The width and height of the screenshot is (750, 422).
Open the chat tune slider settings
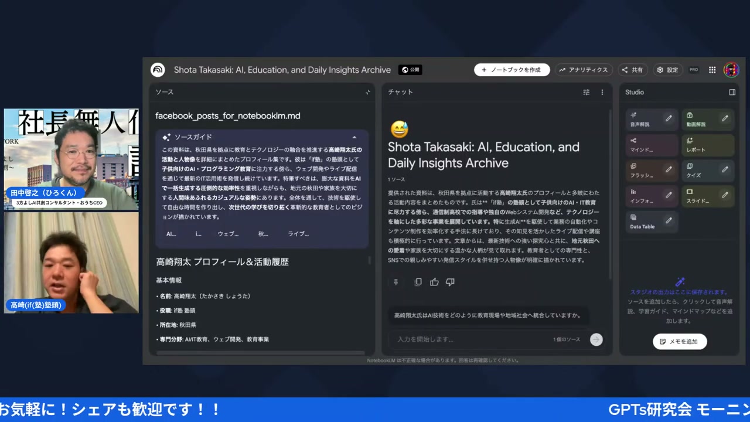tap(586, 92)
